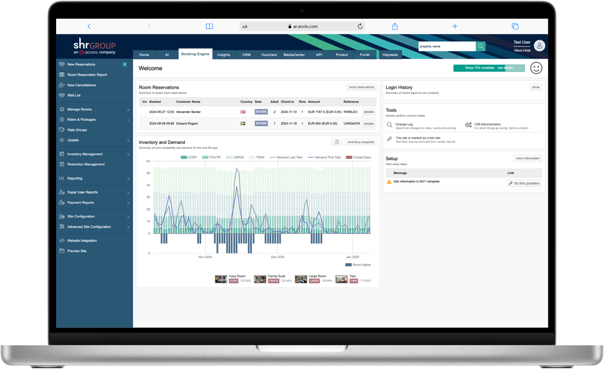Expand the Reporting sidebar section
The image size is (604, 369).
[94, 178]
